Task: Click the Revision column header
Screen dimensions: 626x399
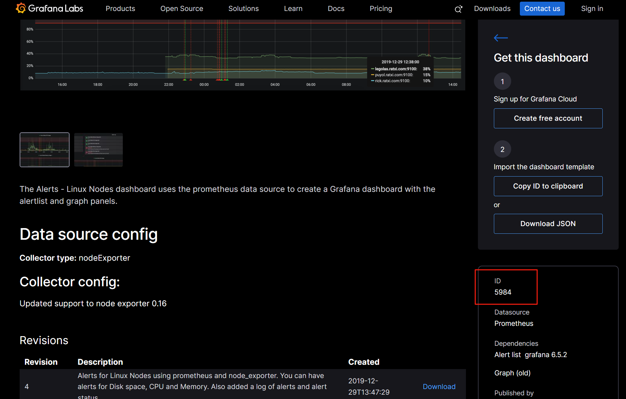Action: [x=41, y=362]
